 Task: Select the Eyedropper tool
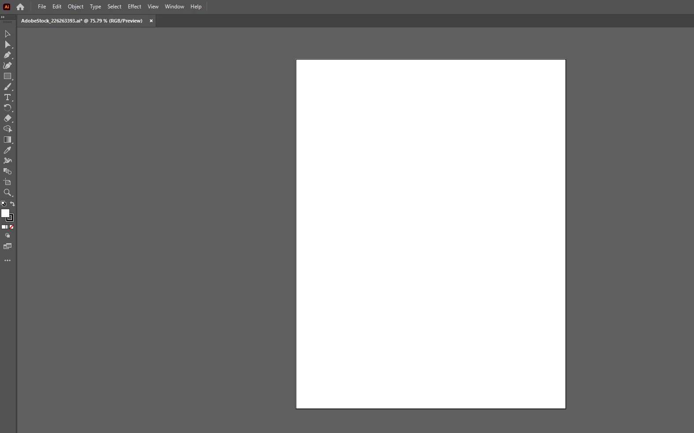[7, 151]
